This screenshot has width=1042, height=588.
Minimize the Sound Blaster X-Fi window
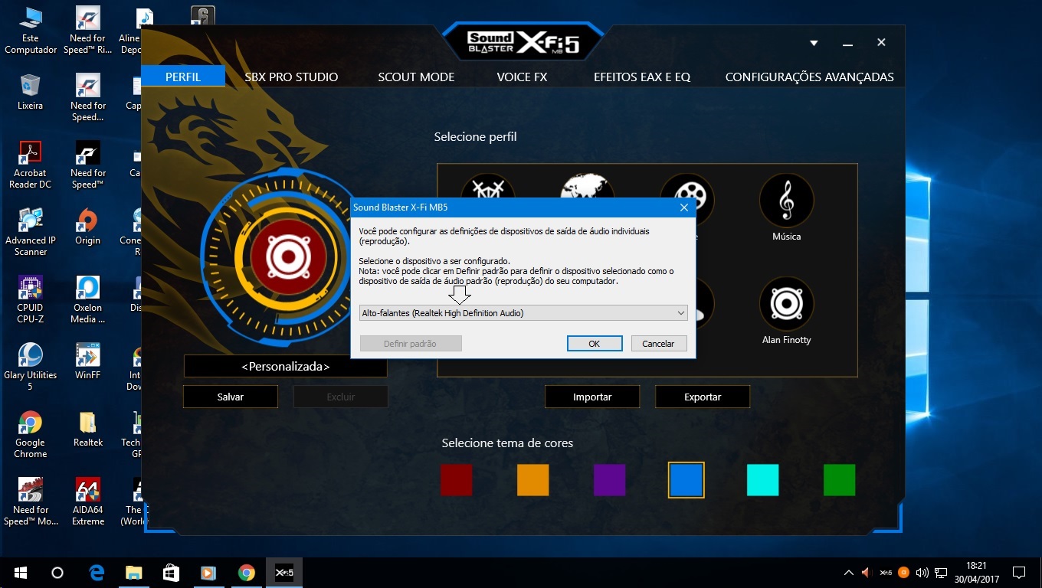[847, 43]
